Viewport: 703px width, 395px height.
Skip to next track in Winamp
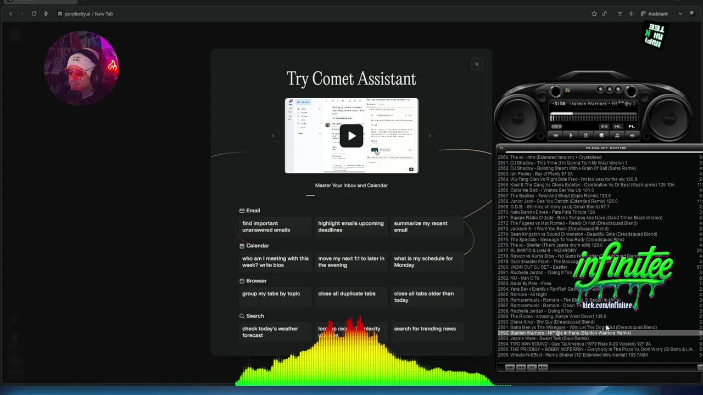pos(632,136)
